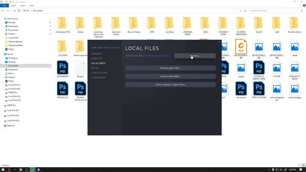Select PRODUK OII BESAR image file
This screenshot has width=306, height=172.
click(x=295, y=70)
